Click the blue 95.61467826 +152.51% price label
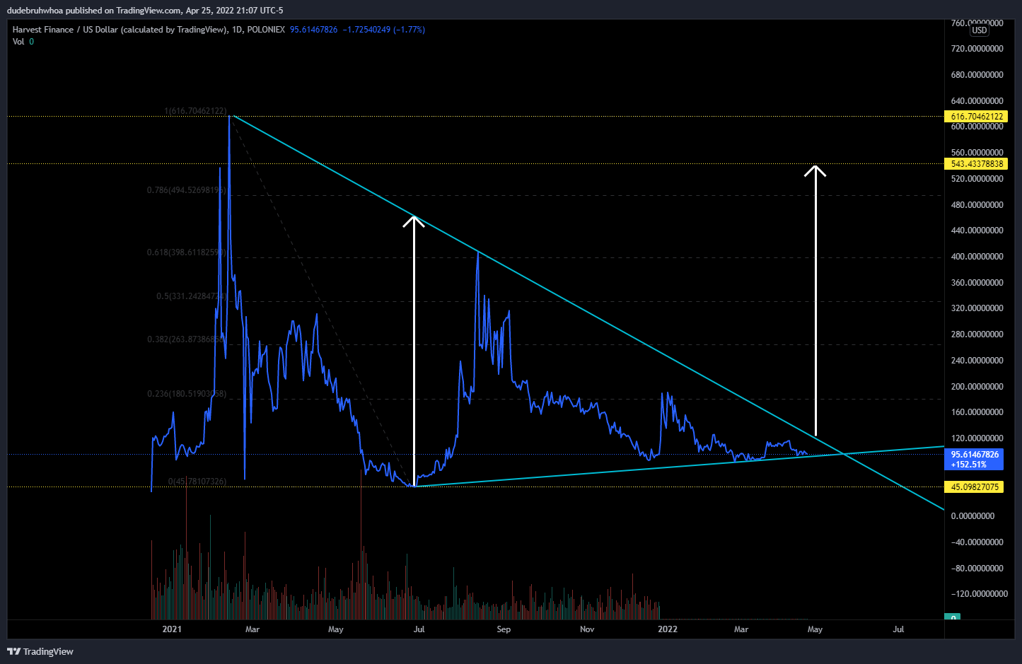Viewport: 1022px width, 664px height. (x=974, y=460)
